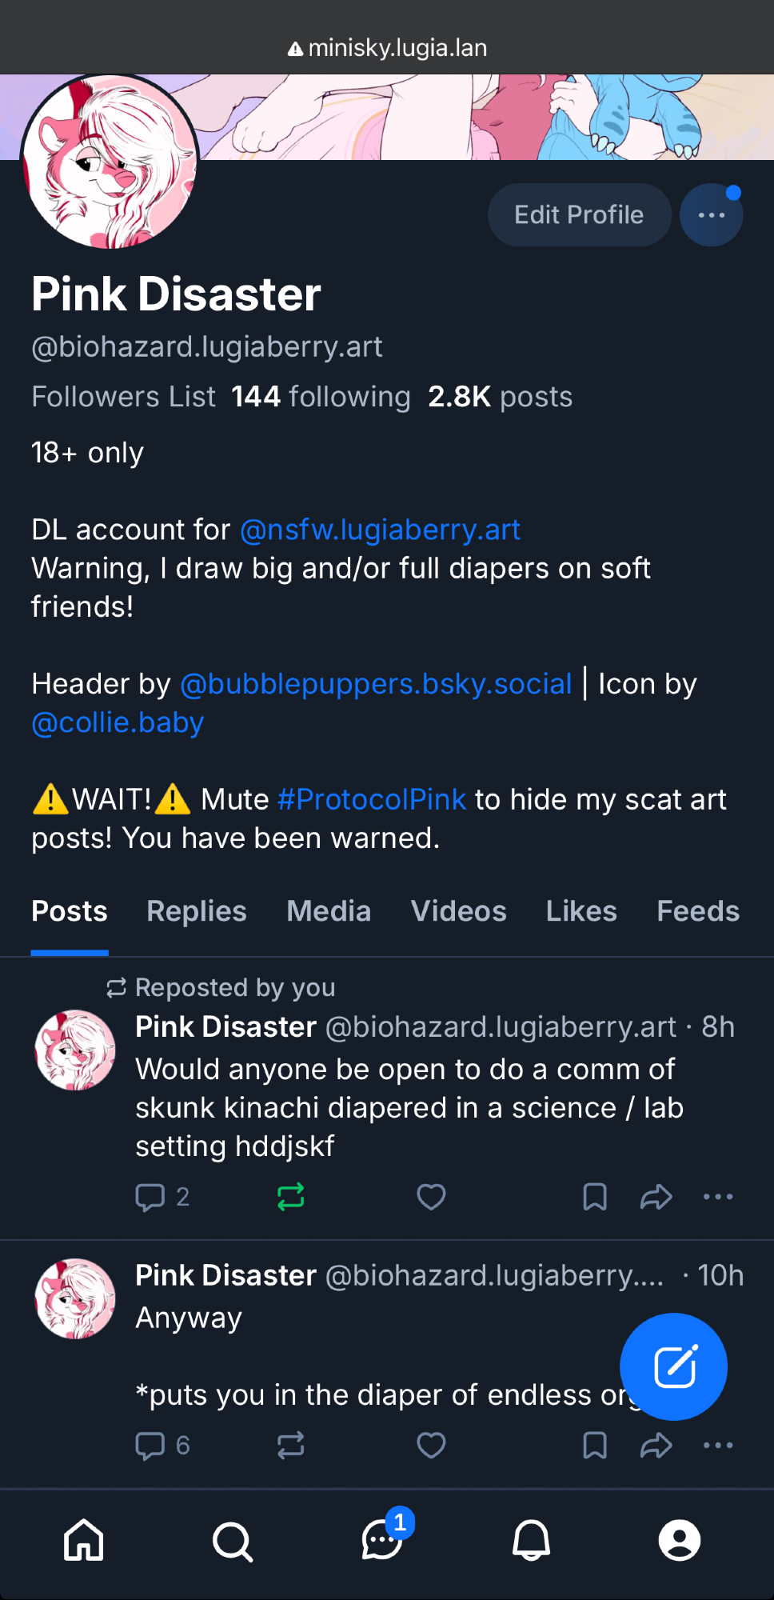The height and width of the screenshot is (1600, 774).
Task: Tap the large profile avatar picture
Action: point(110,162)
